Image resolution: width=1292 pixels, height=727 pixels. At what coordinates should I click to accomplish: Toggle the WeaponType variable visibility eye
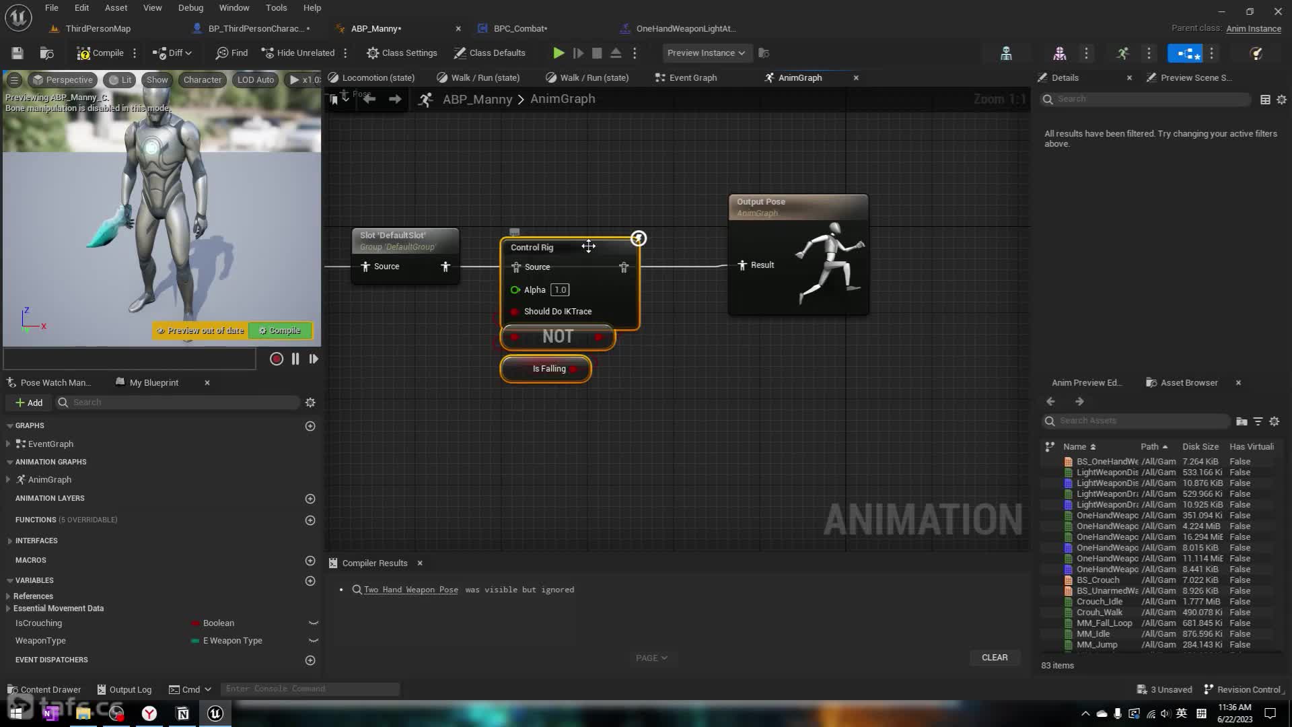314,641
